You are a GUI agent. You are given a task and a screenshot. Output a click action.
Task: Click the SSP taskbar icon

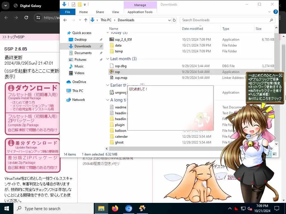[x=142, y=208]
